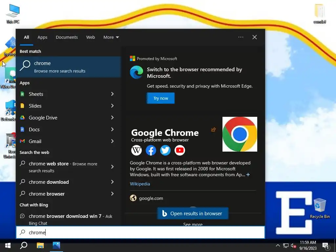Expand chrome web store suggestion chevron

(x=112, y=167)
